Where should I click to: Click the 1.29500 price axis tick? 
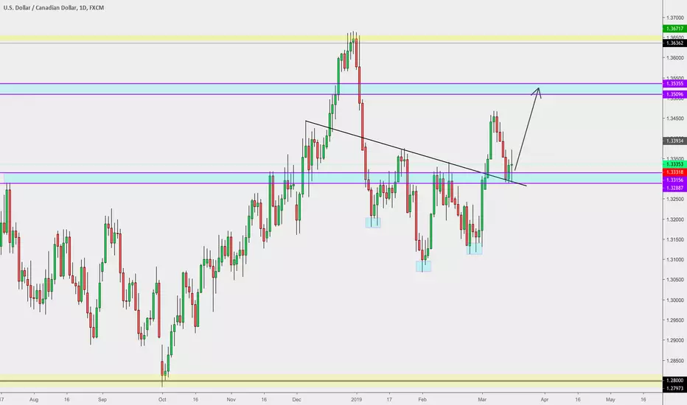674,320
